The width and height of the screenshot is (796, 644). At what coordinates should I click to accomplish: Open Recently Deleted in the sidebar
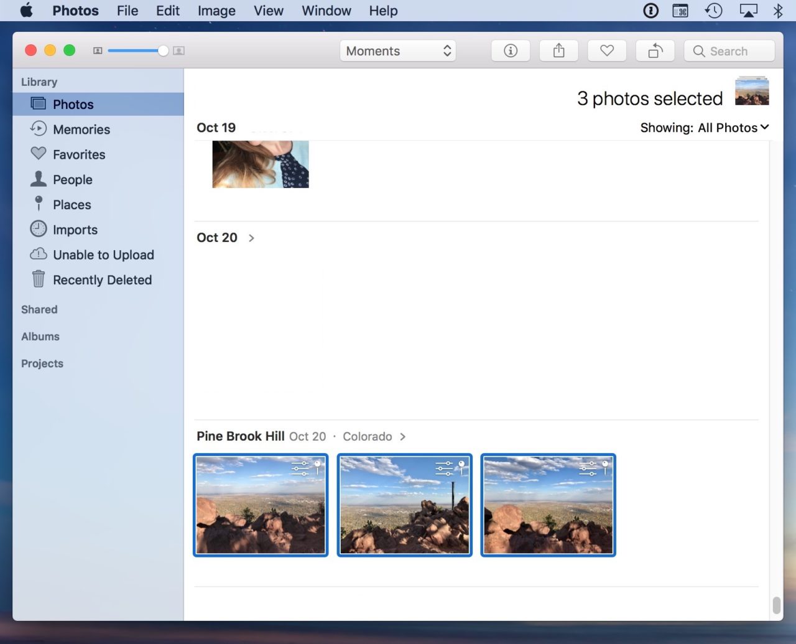(x=98, y=280)
